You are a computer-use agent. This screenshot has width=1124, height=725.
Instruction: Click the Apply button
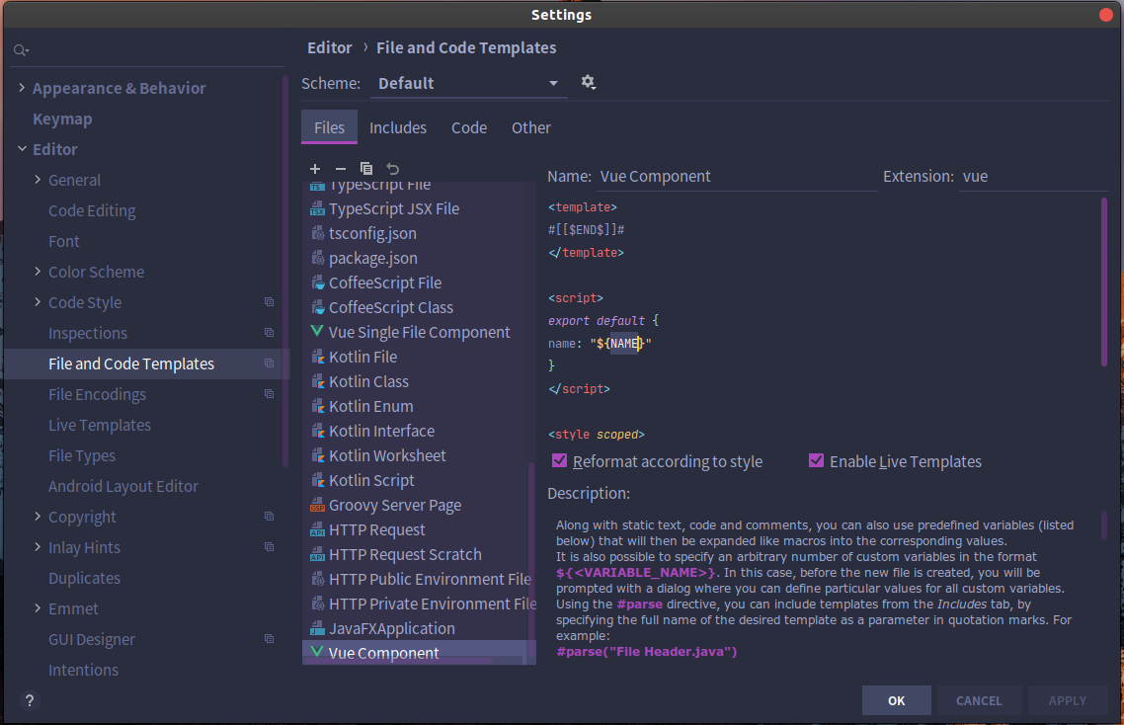tap(1067, 700)
